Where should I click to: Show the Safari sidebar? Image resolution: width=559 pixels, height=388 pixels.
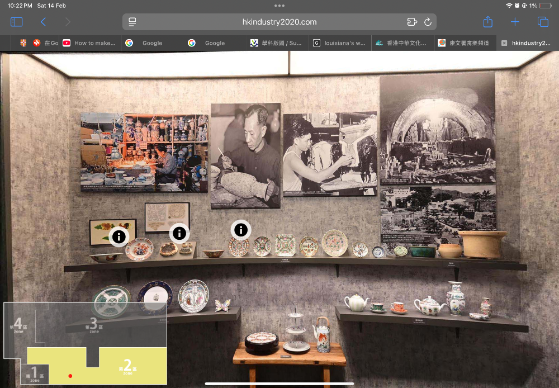[17, 22]
